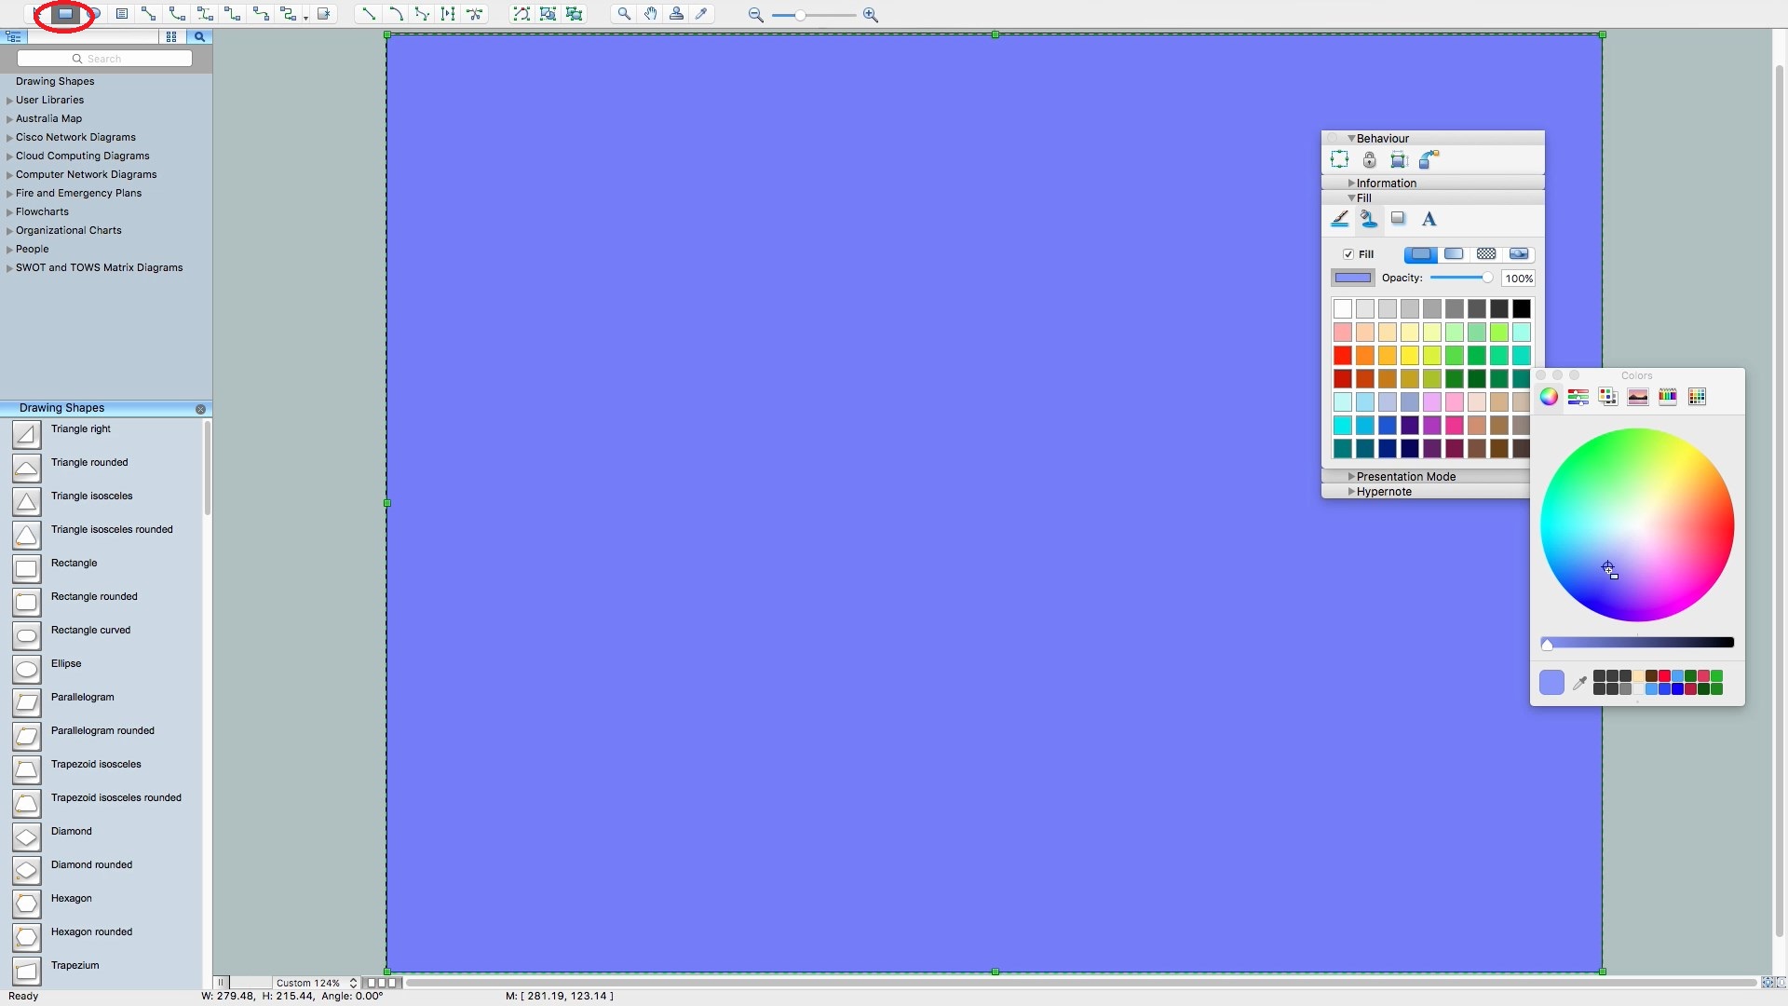Select the eyedropper tool in toolbar

702,14
